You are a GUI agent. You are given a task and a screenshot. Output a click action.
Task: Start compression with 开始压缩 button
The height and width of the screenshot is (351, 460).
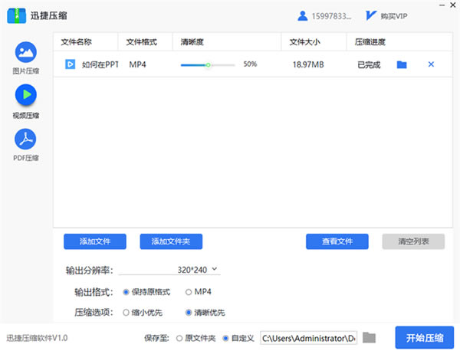[x=424, y=337]
